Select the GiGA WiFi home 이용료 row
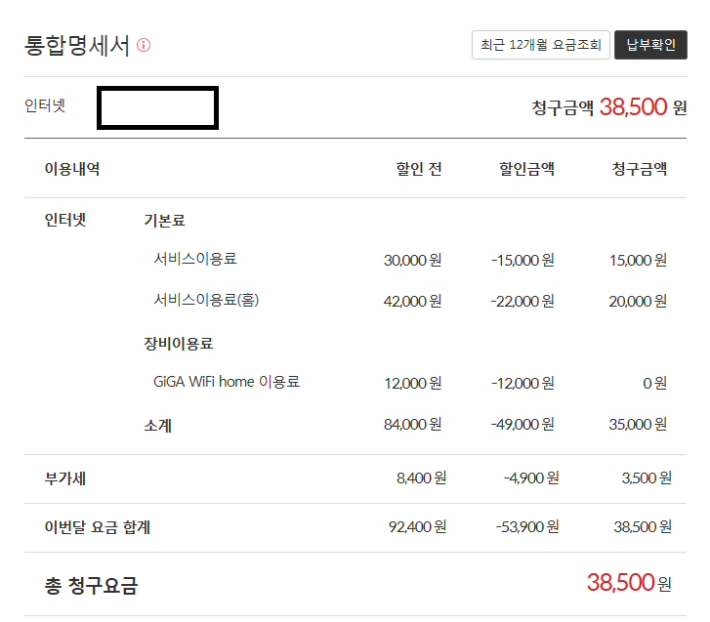 click(x=226, y=382)
